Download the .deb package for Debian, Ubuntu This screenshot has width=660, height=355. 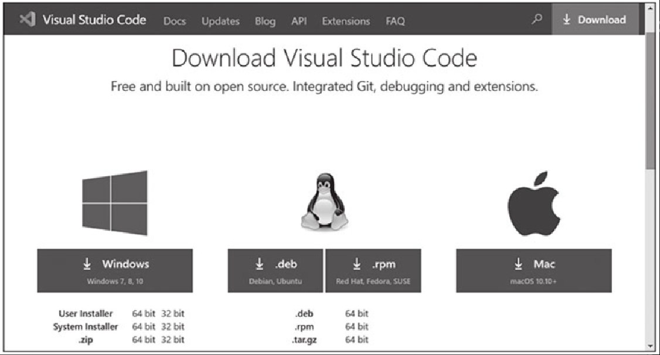pos(275,271)
